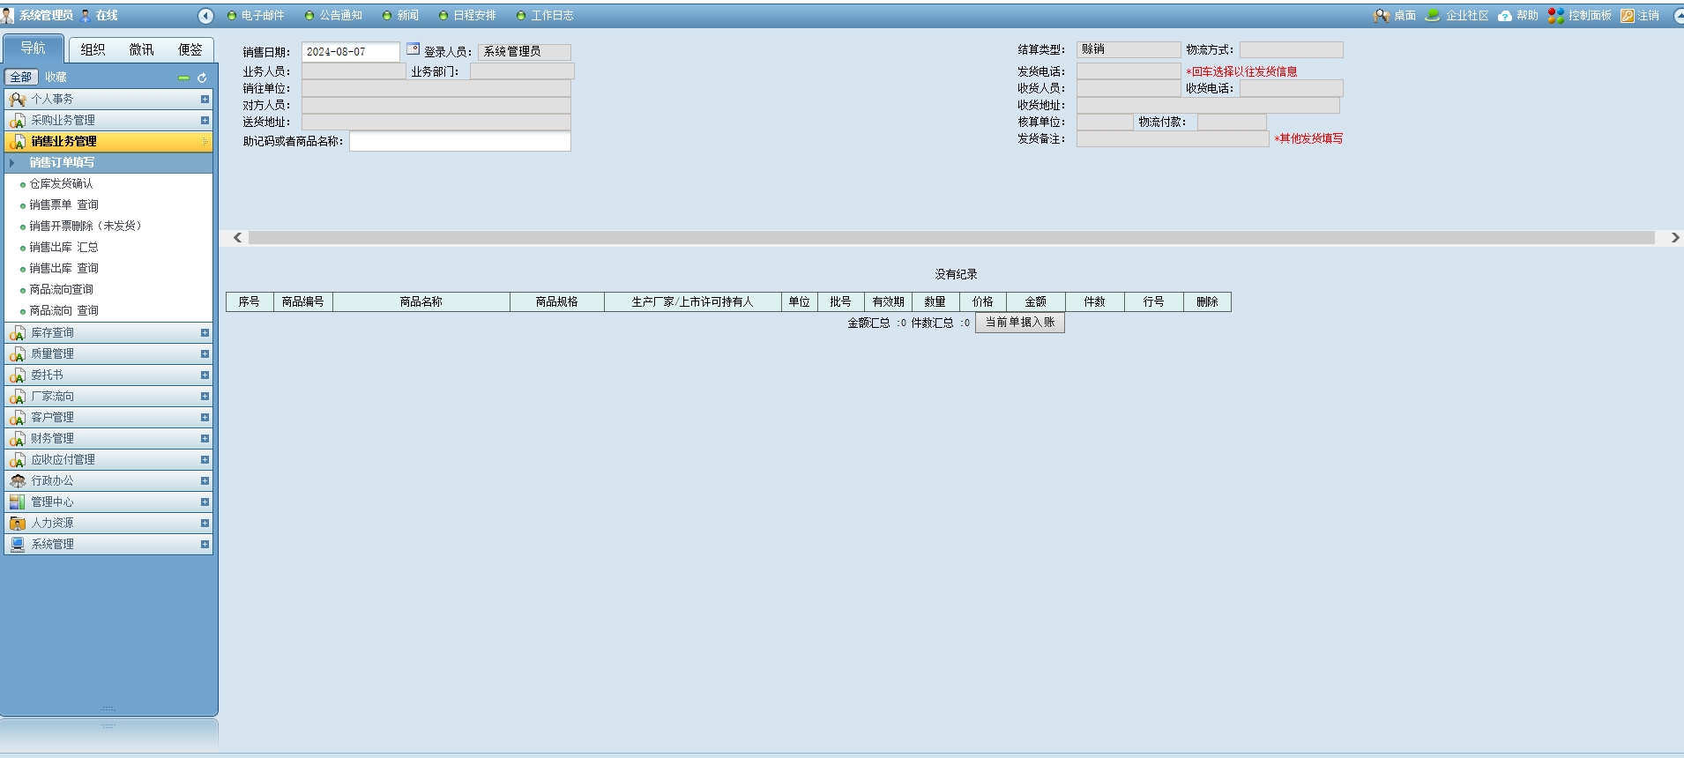
Task: Open 销售出库 汇总 menu item
Action: point(63,248)
